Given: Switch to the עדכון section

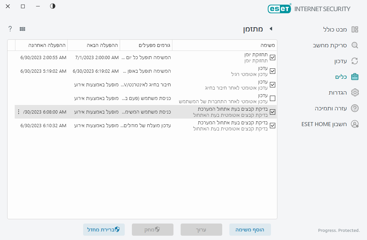Looking at the screenshot, I should coord(340,61).
